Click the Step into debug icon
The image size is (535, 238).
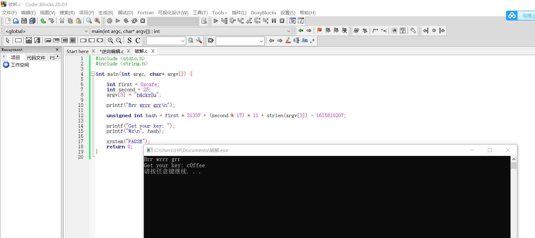coord(241,21)
